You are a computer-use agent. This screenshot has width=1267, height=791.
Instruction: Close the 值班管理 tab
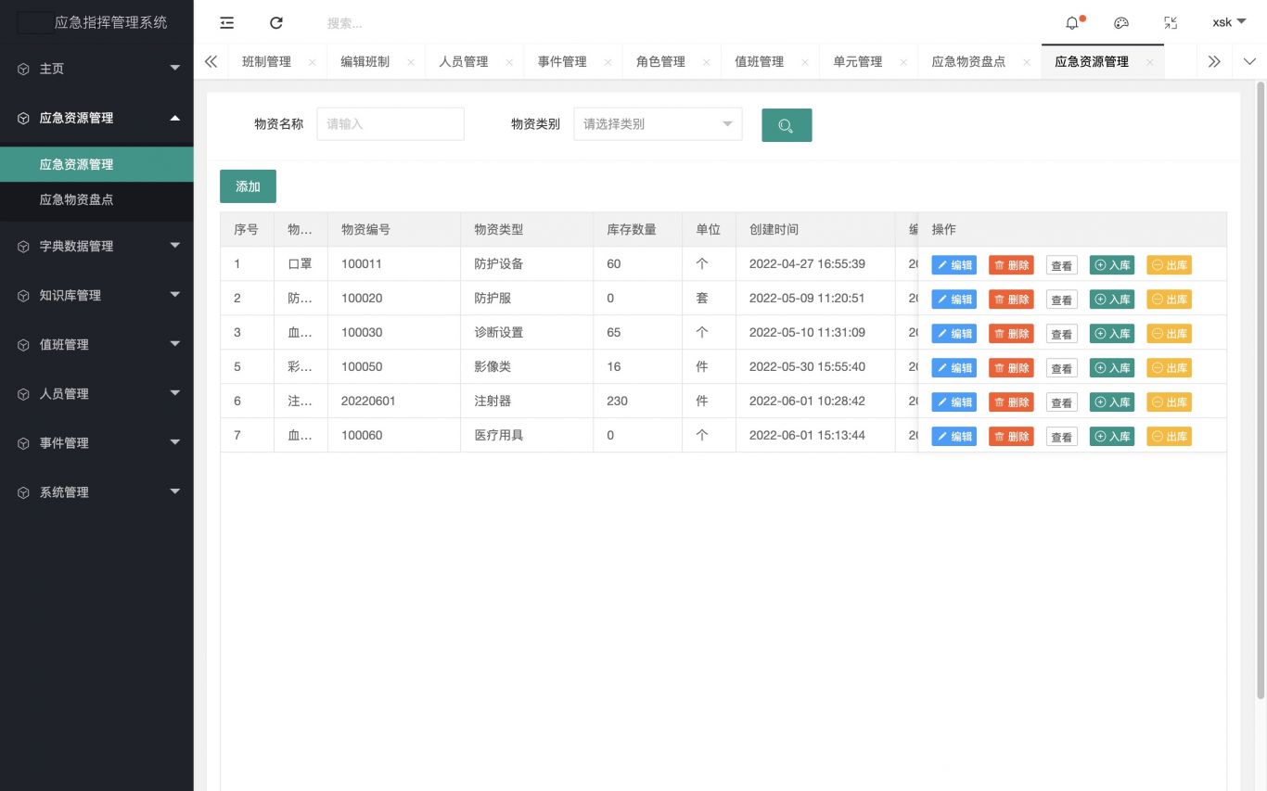click(x=804, y=62)
